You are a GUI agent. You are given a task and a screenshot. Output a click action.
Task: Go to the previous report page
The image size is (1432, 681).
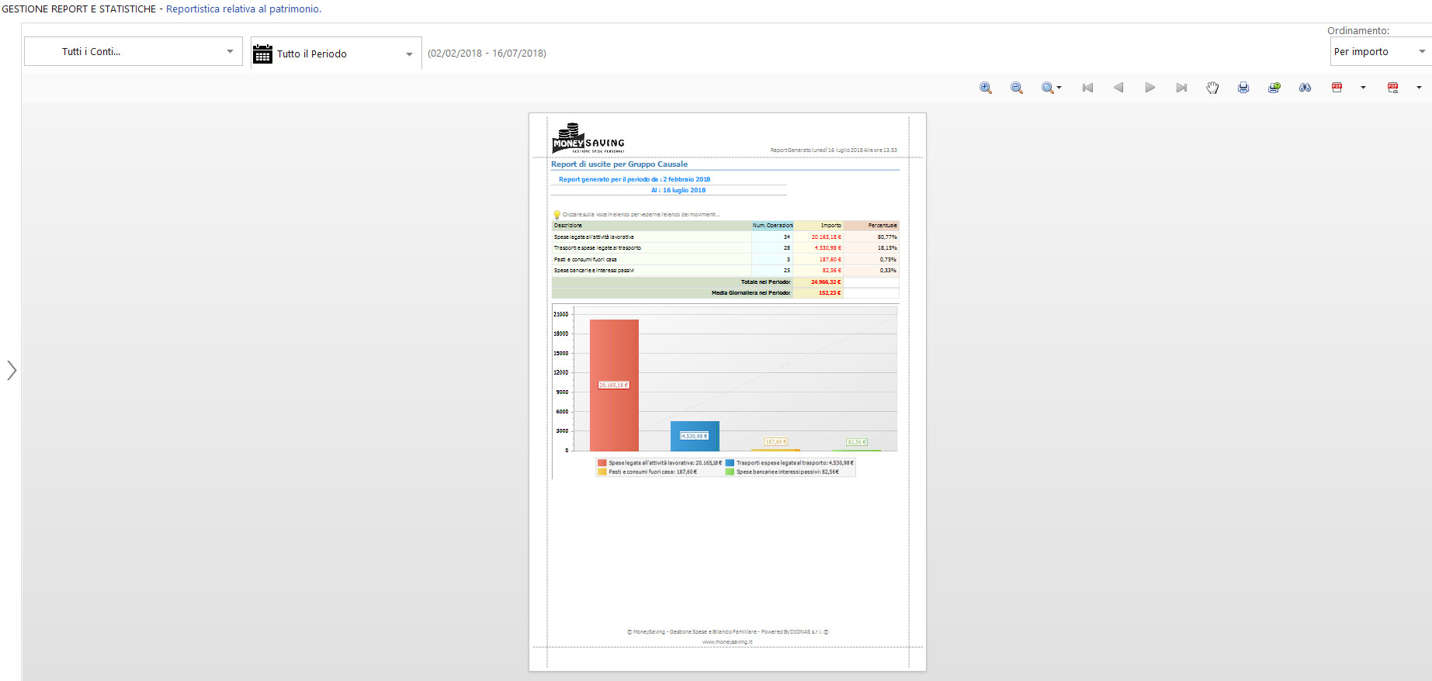coord(1118,88)
